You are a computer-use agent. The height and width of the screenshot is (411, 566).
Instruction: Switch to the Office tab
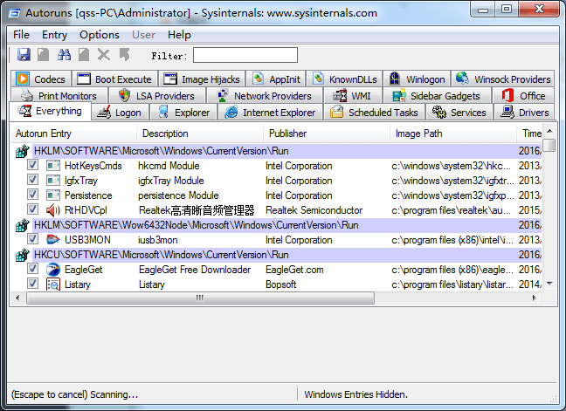click(522, 96)
